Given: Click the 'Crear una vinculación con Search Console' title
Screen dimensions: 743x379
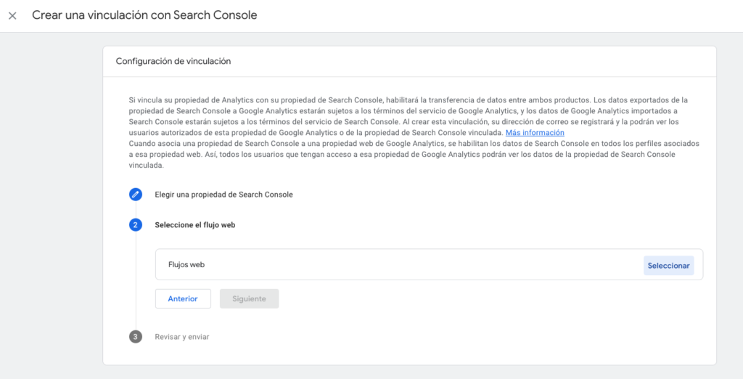Looking at the screenshot, I should point(144,15).
